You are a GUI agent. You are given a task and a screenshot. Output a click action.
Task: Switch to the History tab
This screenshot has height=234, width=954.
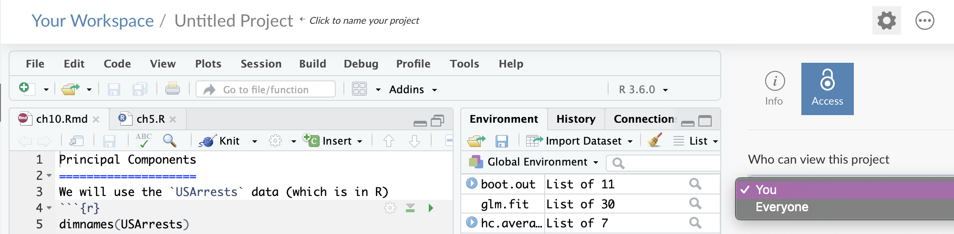(576, 119)
